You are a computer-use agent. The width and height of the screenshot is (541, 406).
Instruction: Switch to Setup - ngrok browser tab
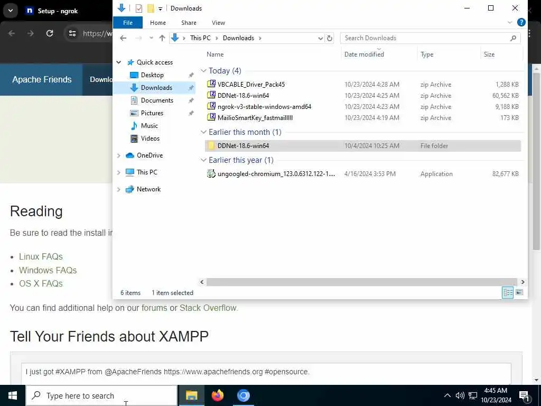click(x=58, y=11)
